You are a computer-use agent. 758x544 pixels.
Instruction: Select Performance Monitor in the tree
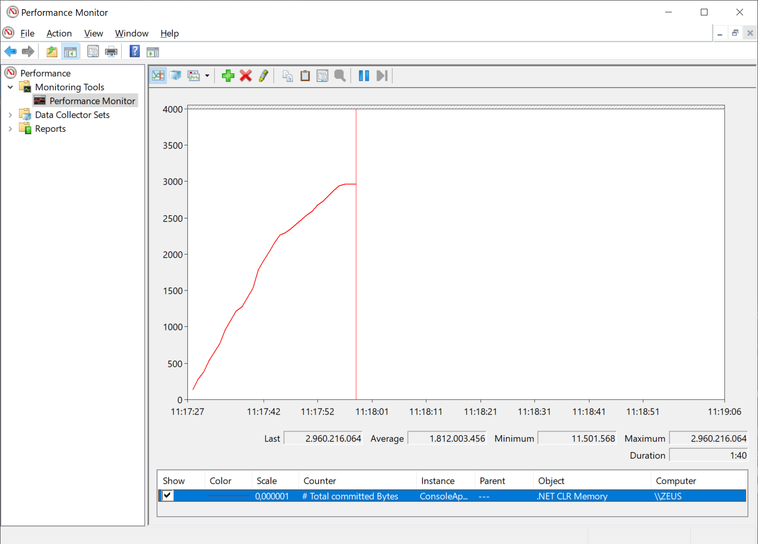pos(92,101)
